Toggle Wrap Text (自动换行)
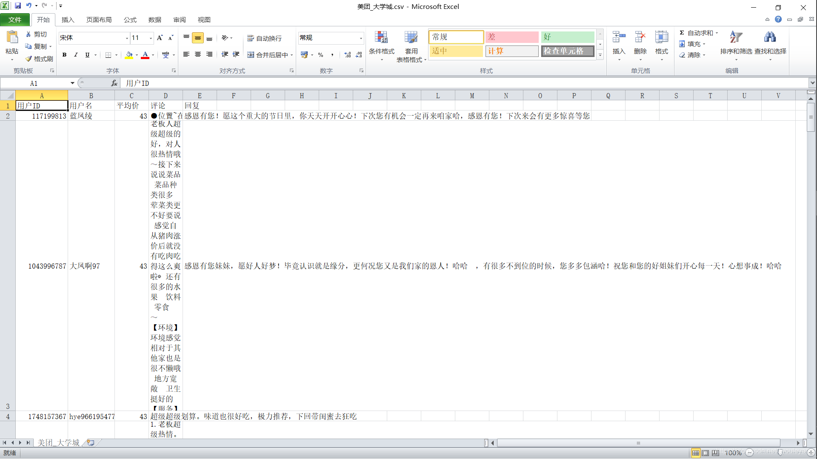 tap(264, 38)
